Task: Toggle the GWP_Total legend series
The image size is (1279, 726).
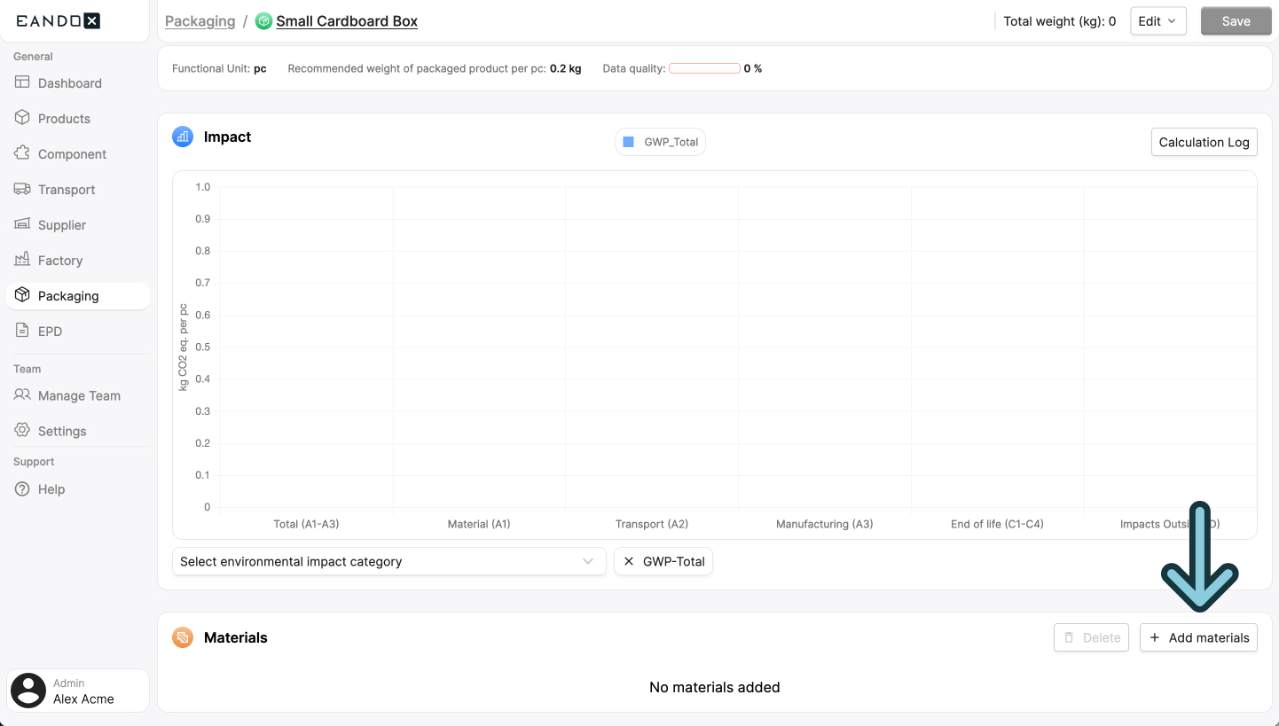Action: tap(661, 142)
